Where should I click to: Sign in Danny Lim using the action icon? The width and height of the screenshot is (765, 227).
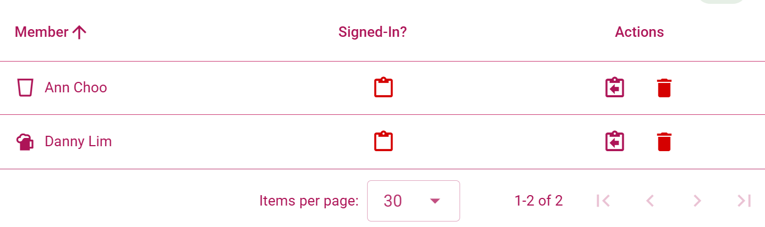[615, 142]
